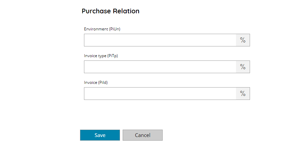Place cursor in the top input box

click(x=160, y=40)
